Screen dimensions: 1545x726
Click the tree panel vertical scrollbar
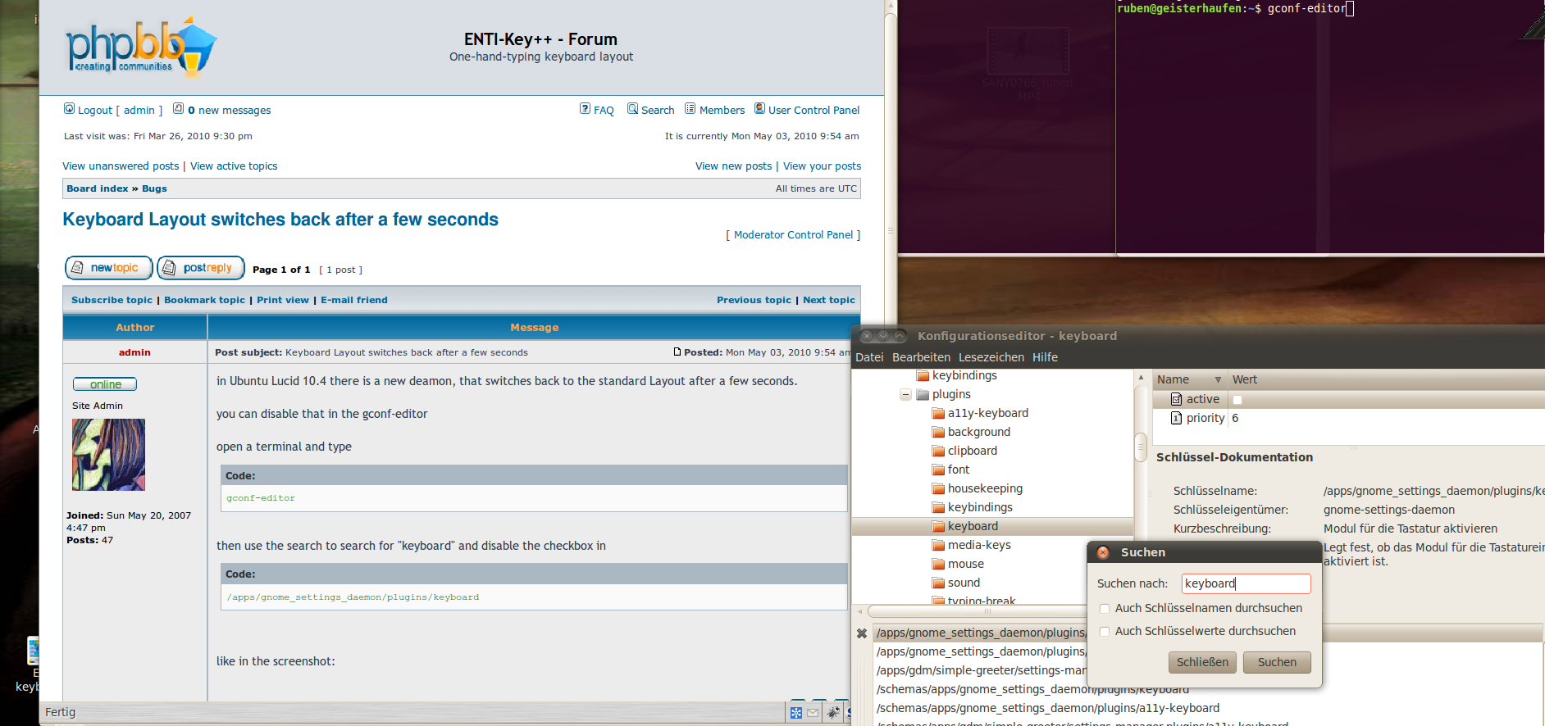[1140, 447]
